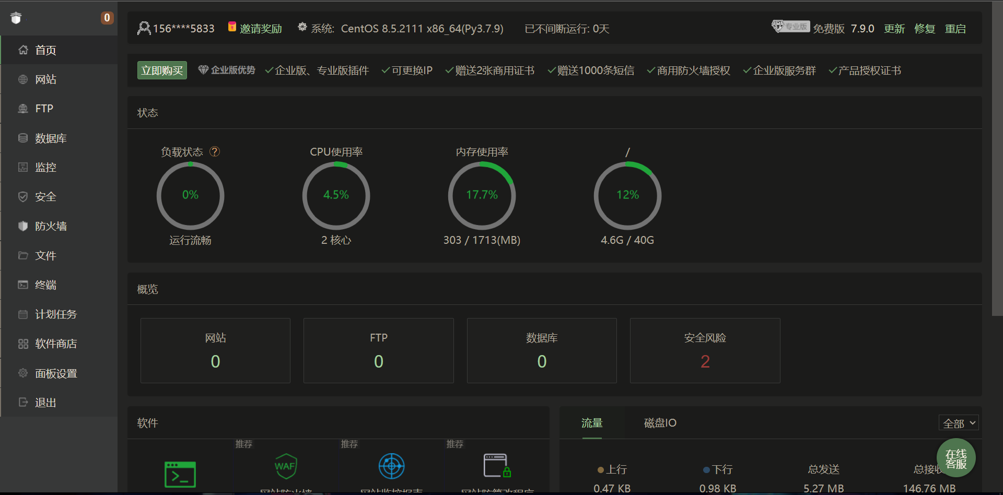Click the home icon beside 首页
Image resolution: width=1003 pixels, height=495 pixels.
[x=23, y=50]
